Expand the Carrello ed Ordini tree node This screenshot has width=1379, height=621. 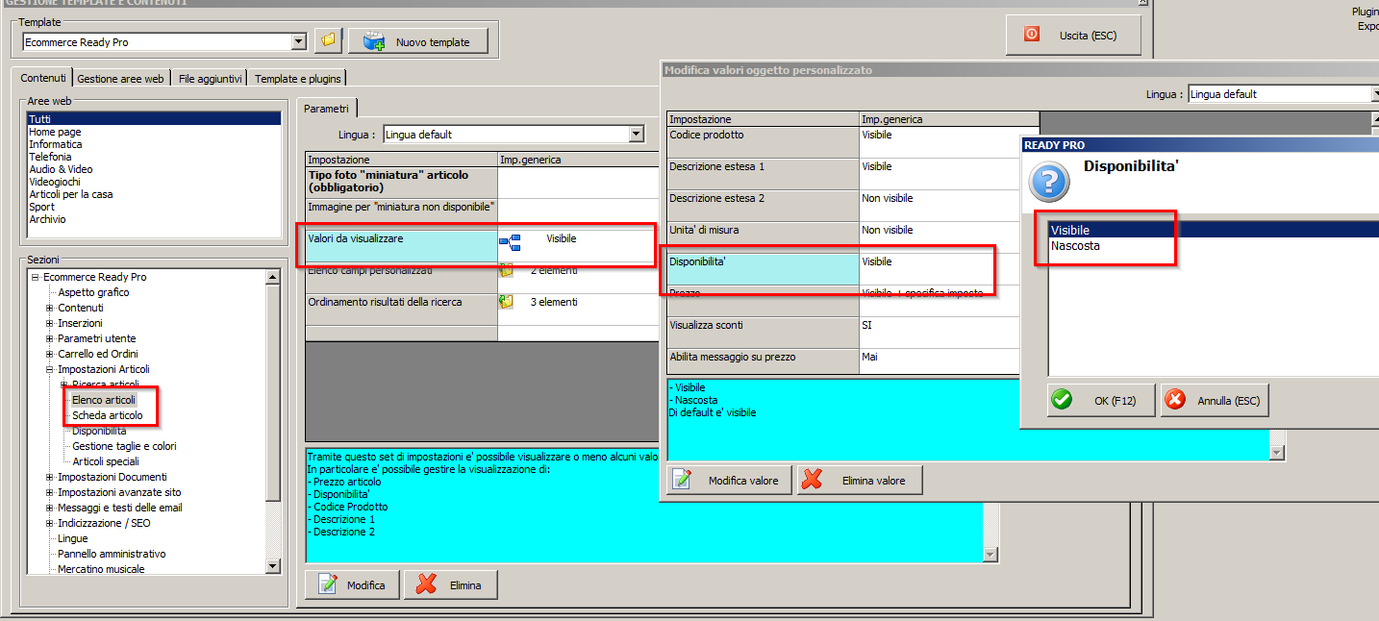click(x=50, y=354)
